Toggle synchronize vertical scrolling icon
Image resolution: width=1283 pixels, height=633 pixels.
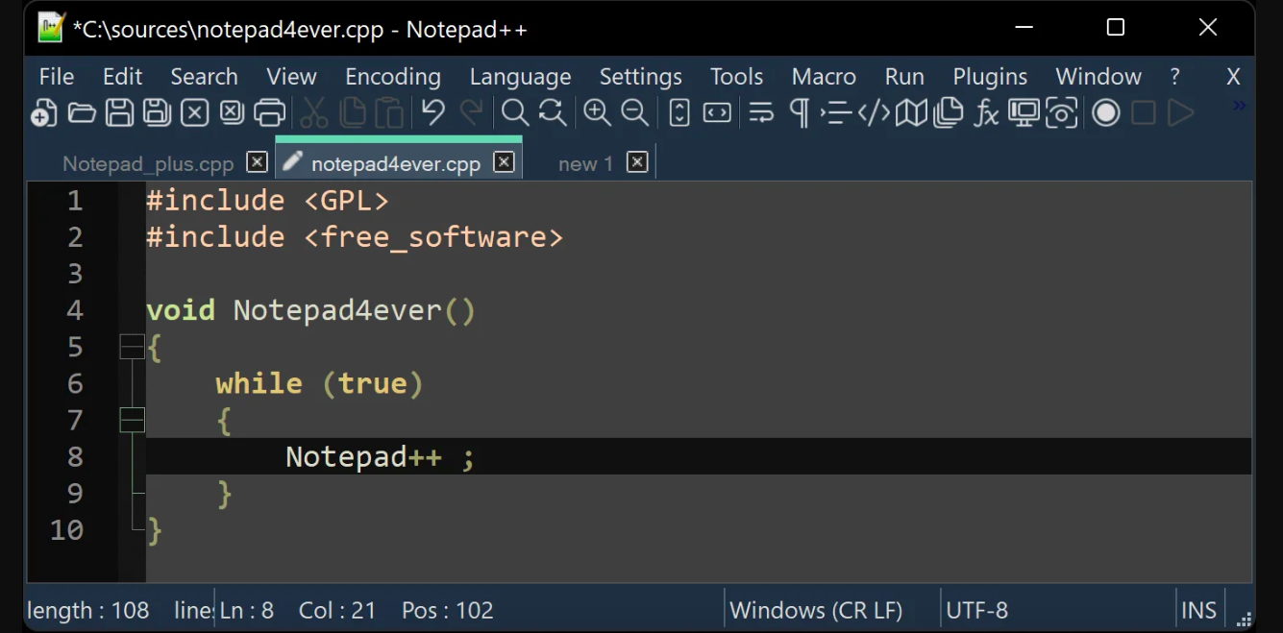click(679, 113)
